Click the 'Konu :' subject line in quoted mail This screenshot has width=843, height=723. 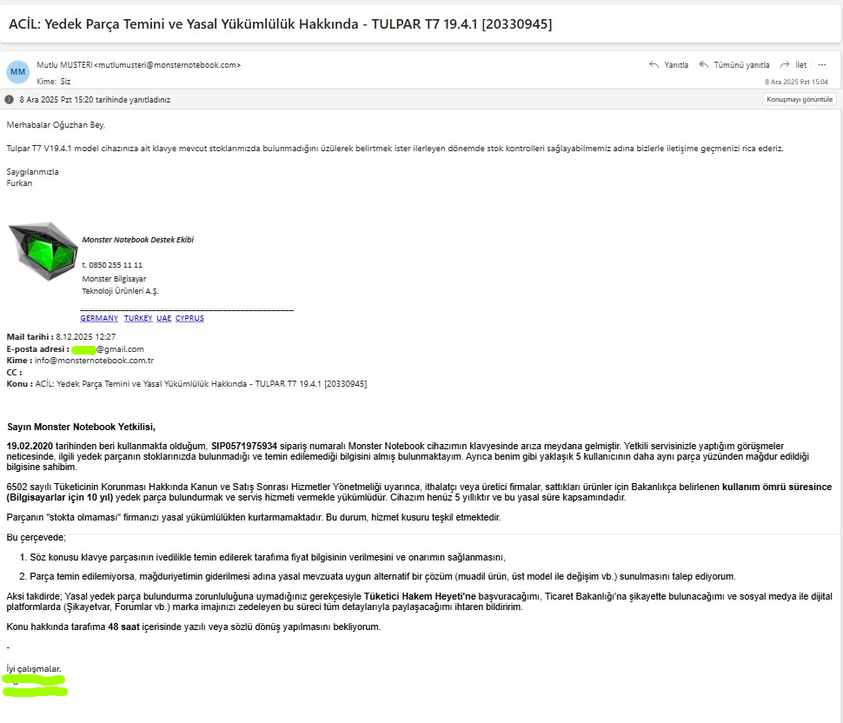pyautogui.click(x=187, y=384)
